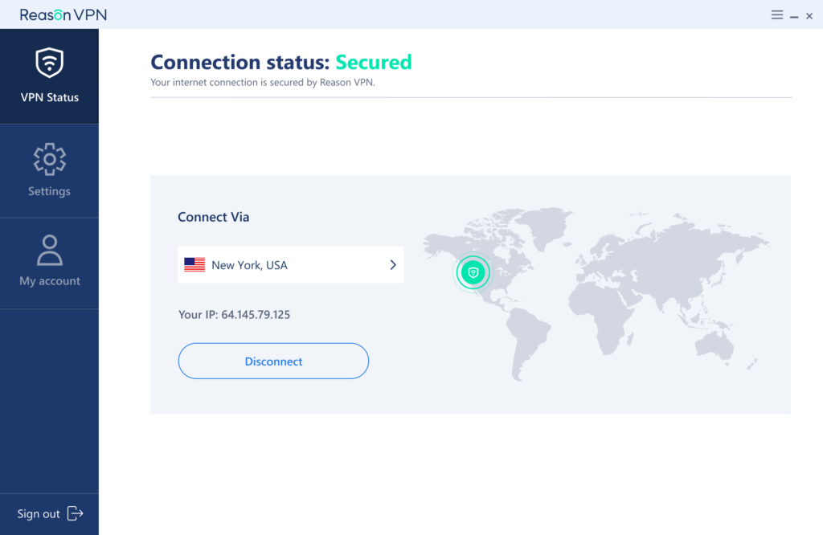Click the Disconnect button
Screen dimensions: 823x535
click(273, 361)
